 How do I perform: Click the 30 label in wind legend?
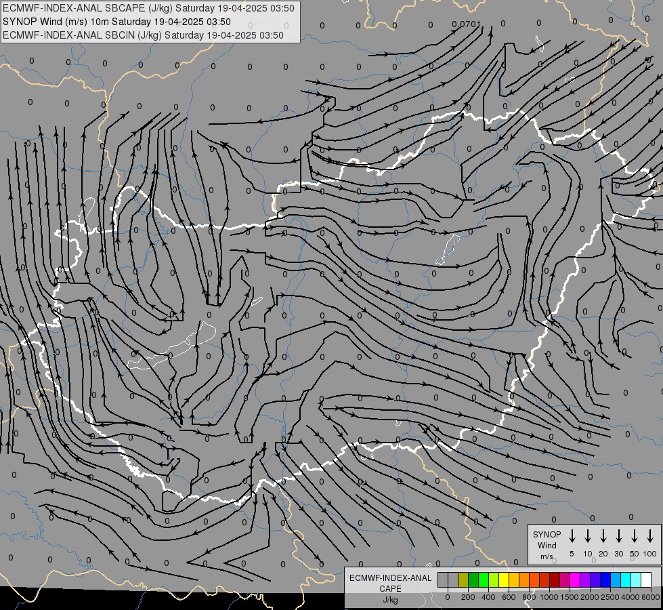pos(618,554)
